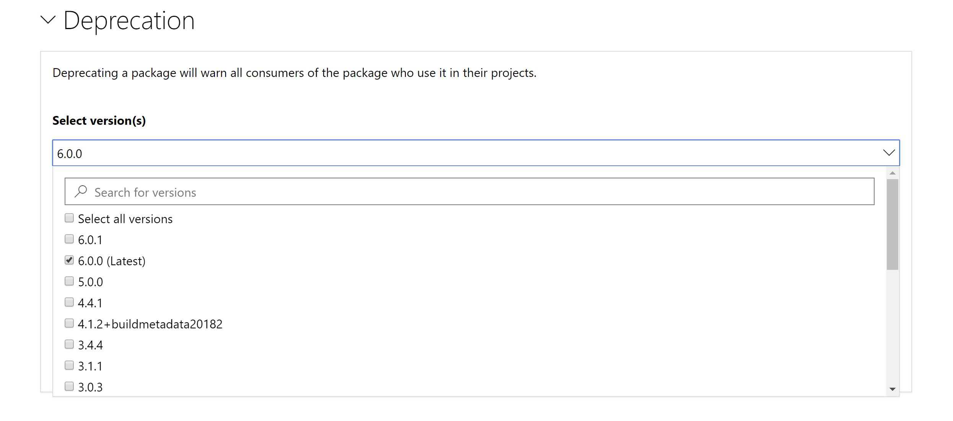Check version 4.4.1

[x=69, y=302]
